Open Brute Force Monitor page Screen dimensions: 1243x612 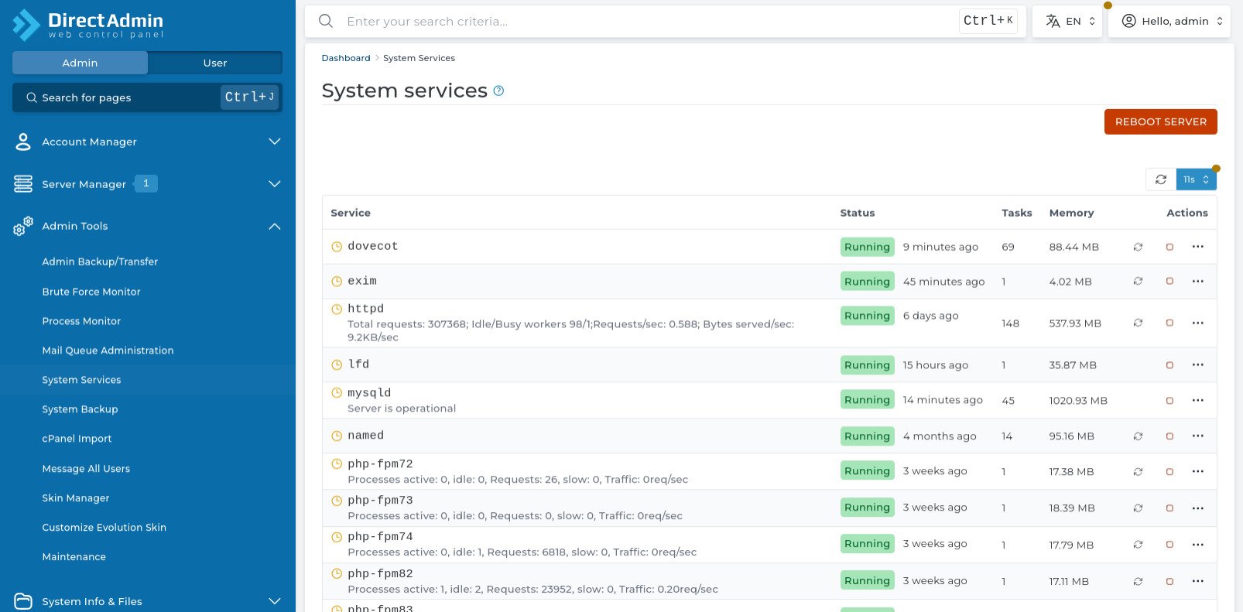pyautogui.click(x=91, y=292)
